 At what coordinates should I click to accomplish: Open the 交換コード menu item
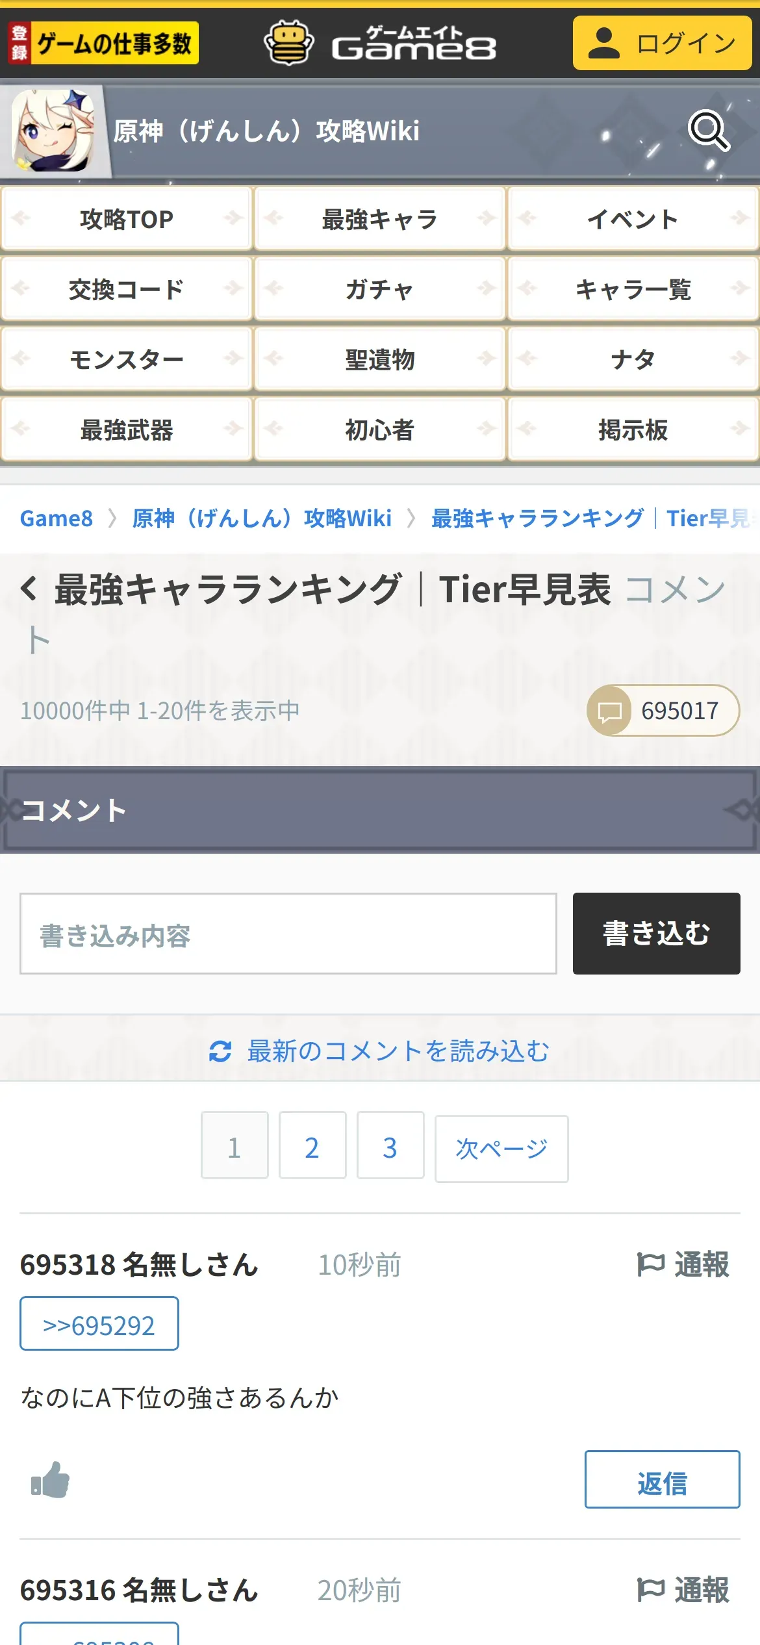127,289
